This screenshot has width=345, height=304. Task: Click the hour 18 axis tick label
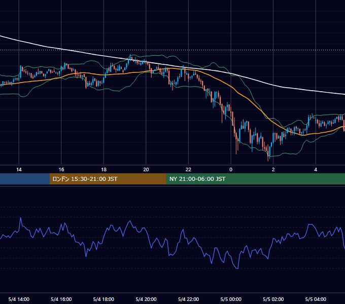point(103,170)
